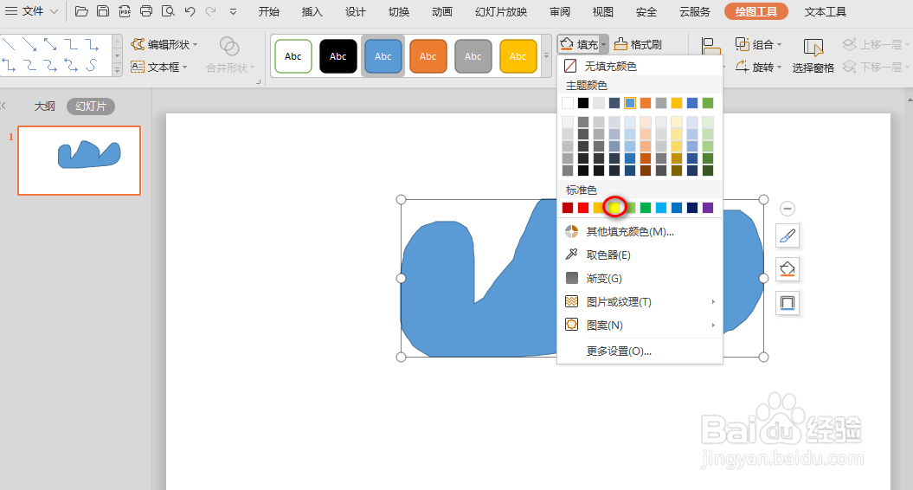Screen dimensions: 913x490
Task: Expand the shapes gallery more arrow
Action: pos(117,70)
